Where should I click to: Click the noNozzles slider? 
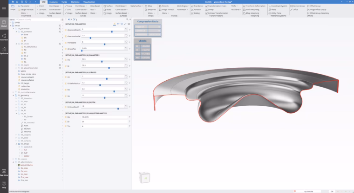(x=103, y=45)
